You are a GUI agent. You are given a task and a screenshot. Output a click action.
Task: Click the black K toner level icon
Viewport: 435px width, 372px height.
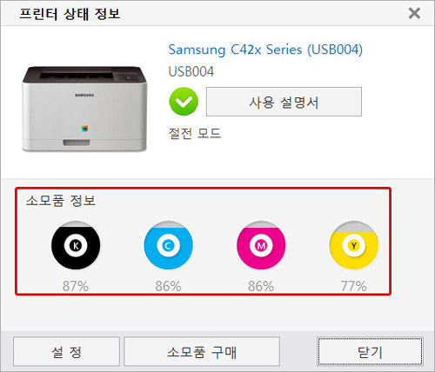click(x=76, y=245)
